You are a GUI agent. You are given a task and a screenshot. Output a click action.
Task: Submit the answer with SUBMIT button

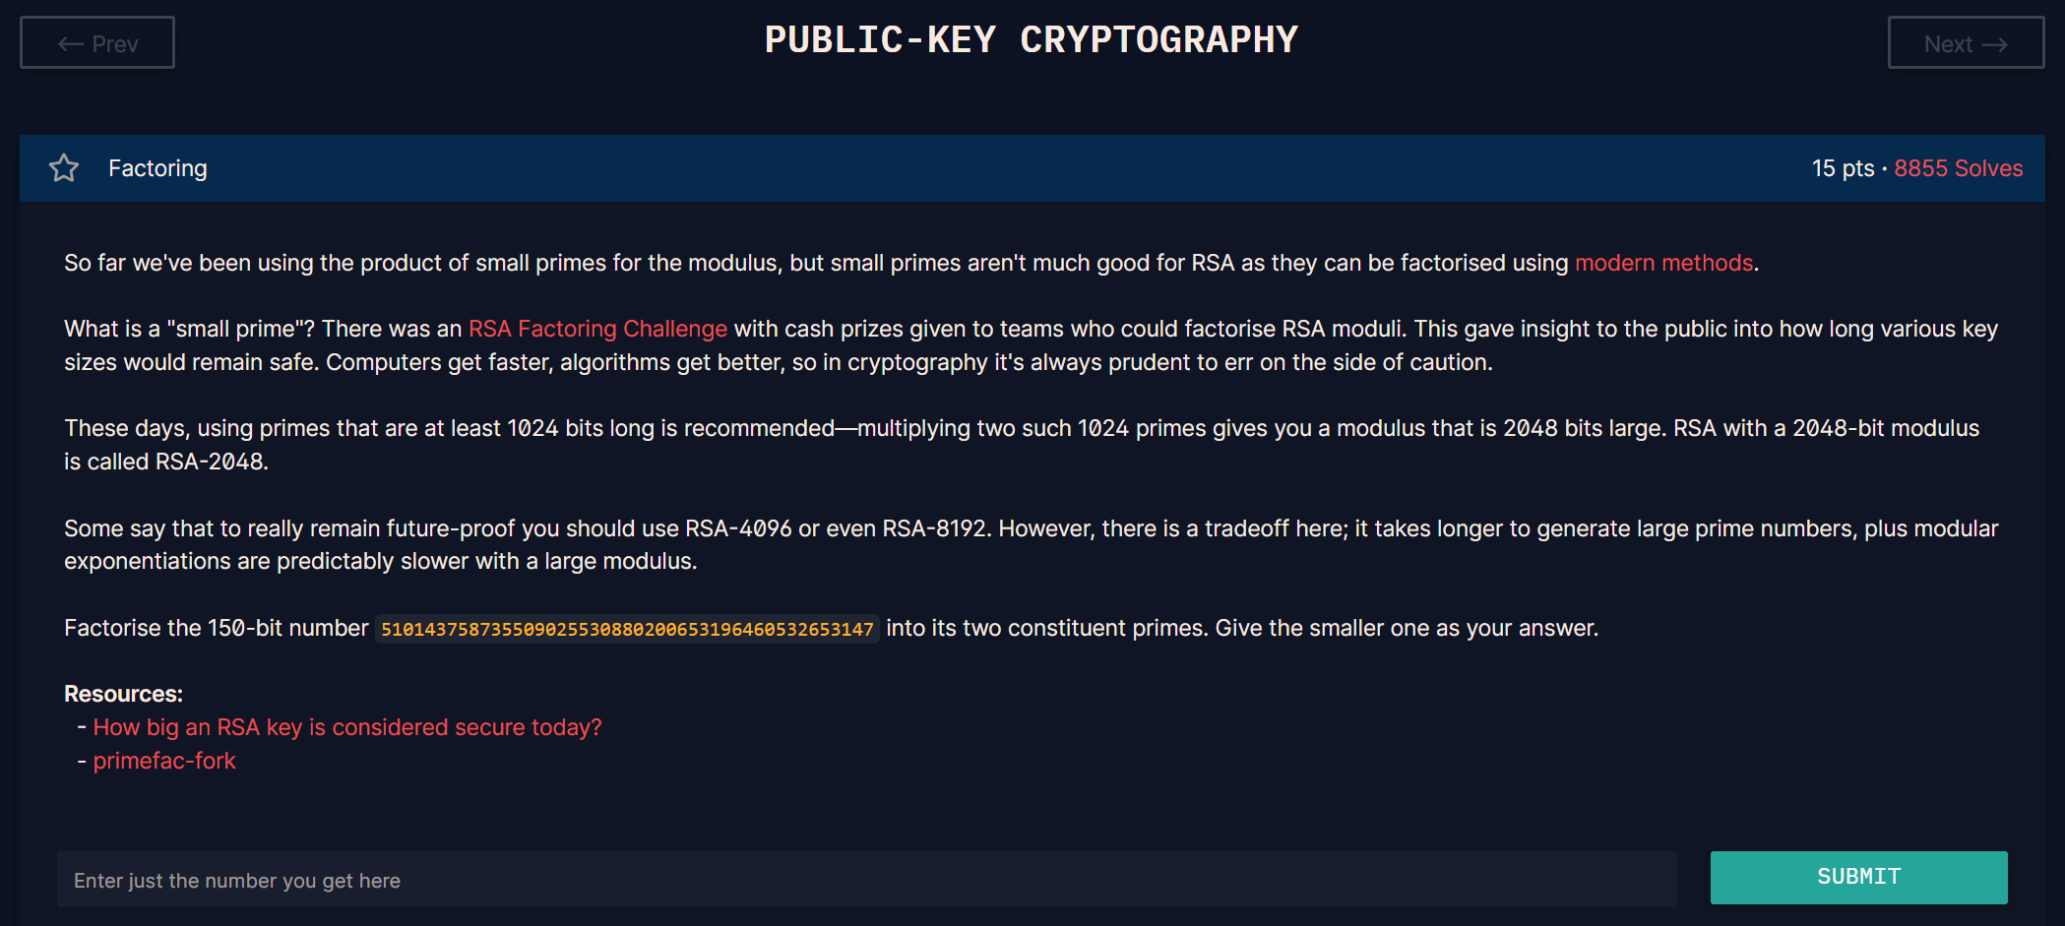click(x=1858, y=877)
